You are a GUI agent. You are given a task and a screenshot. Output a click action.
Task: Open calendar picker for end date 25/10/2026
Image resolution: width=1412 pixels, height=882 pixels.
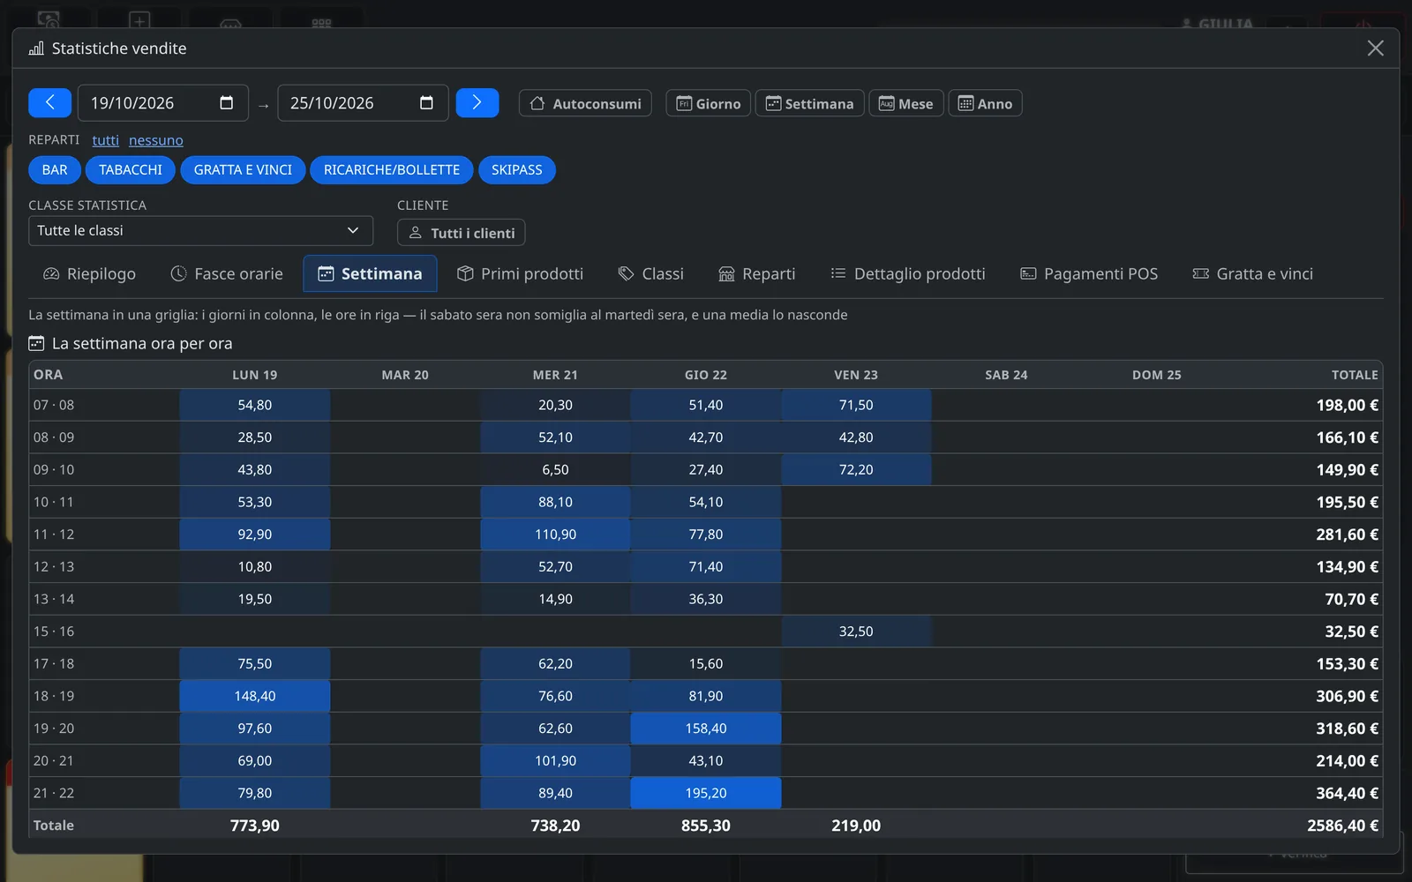coord(426,103)
